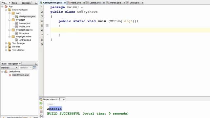The image size is (210, 118).
Task: Collapse the main method code fold
Action: click(47, 26)
